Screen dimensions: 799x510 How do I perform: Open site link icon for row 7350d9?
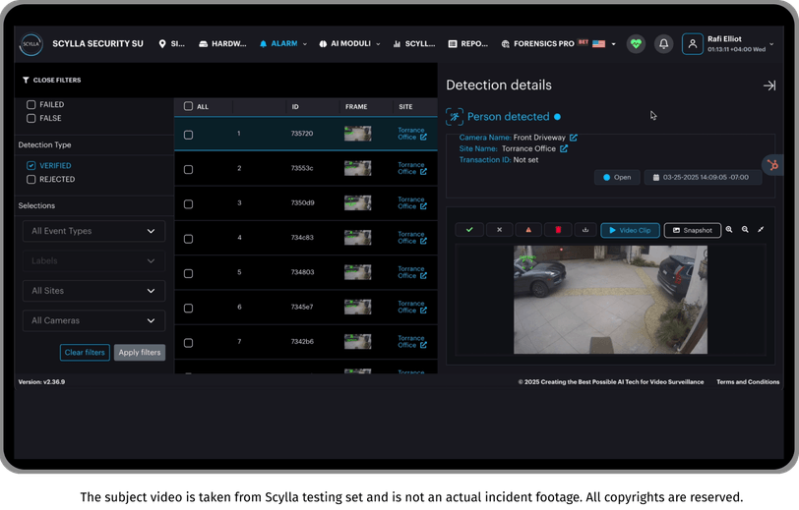point(423,206)
